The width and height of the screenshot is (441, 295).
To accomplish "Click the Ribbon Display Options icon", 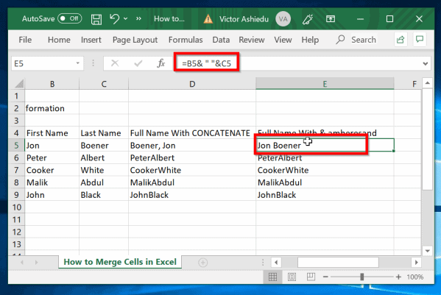I will point(331,19).
